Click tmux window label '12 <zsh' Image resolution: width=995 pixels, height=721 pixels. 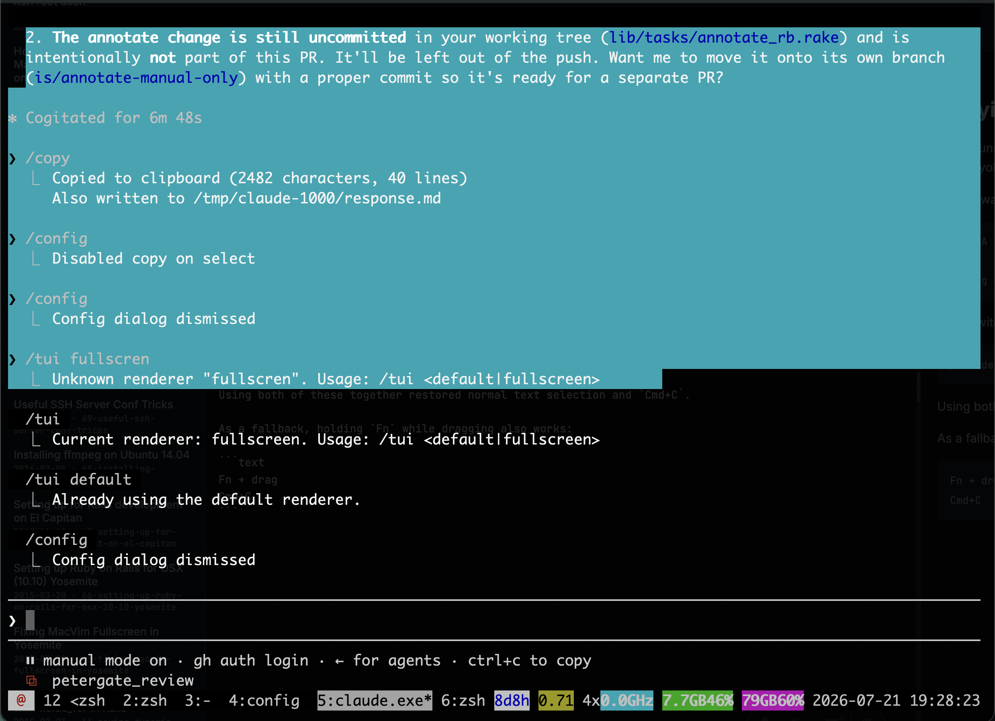74,701
